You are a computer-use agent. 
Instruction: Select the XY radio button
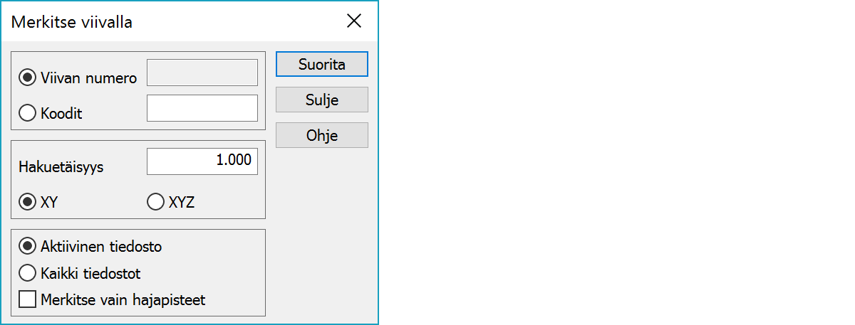[x=28, y=202]
